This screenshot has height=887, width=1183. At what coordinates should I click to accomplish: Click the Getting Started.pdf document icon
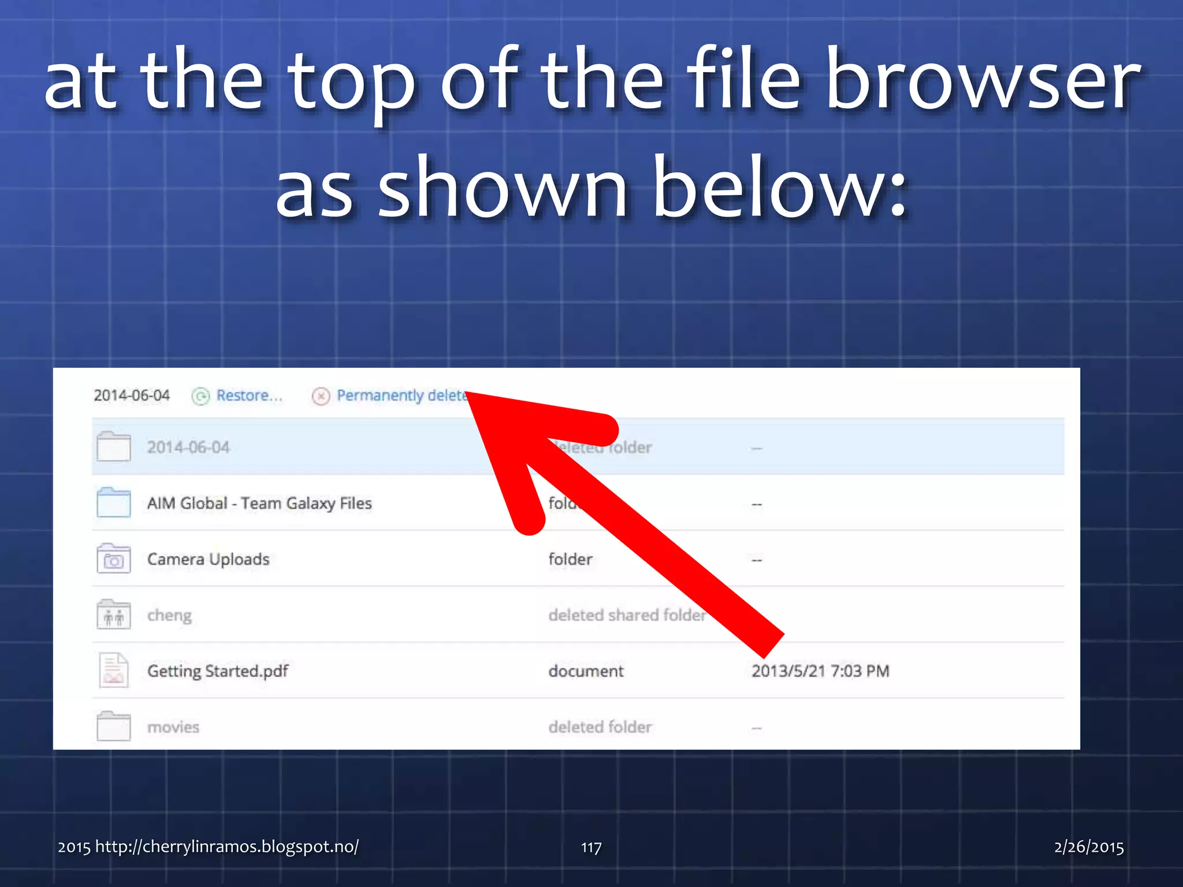[x=114, y=670]
